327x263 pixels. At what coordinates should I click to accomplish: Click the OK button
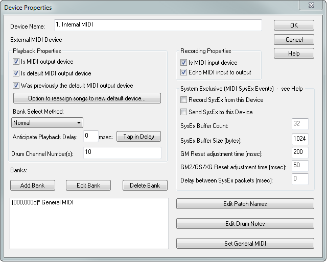(294, 25)
